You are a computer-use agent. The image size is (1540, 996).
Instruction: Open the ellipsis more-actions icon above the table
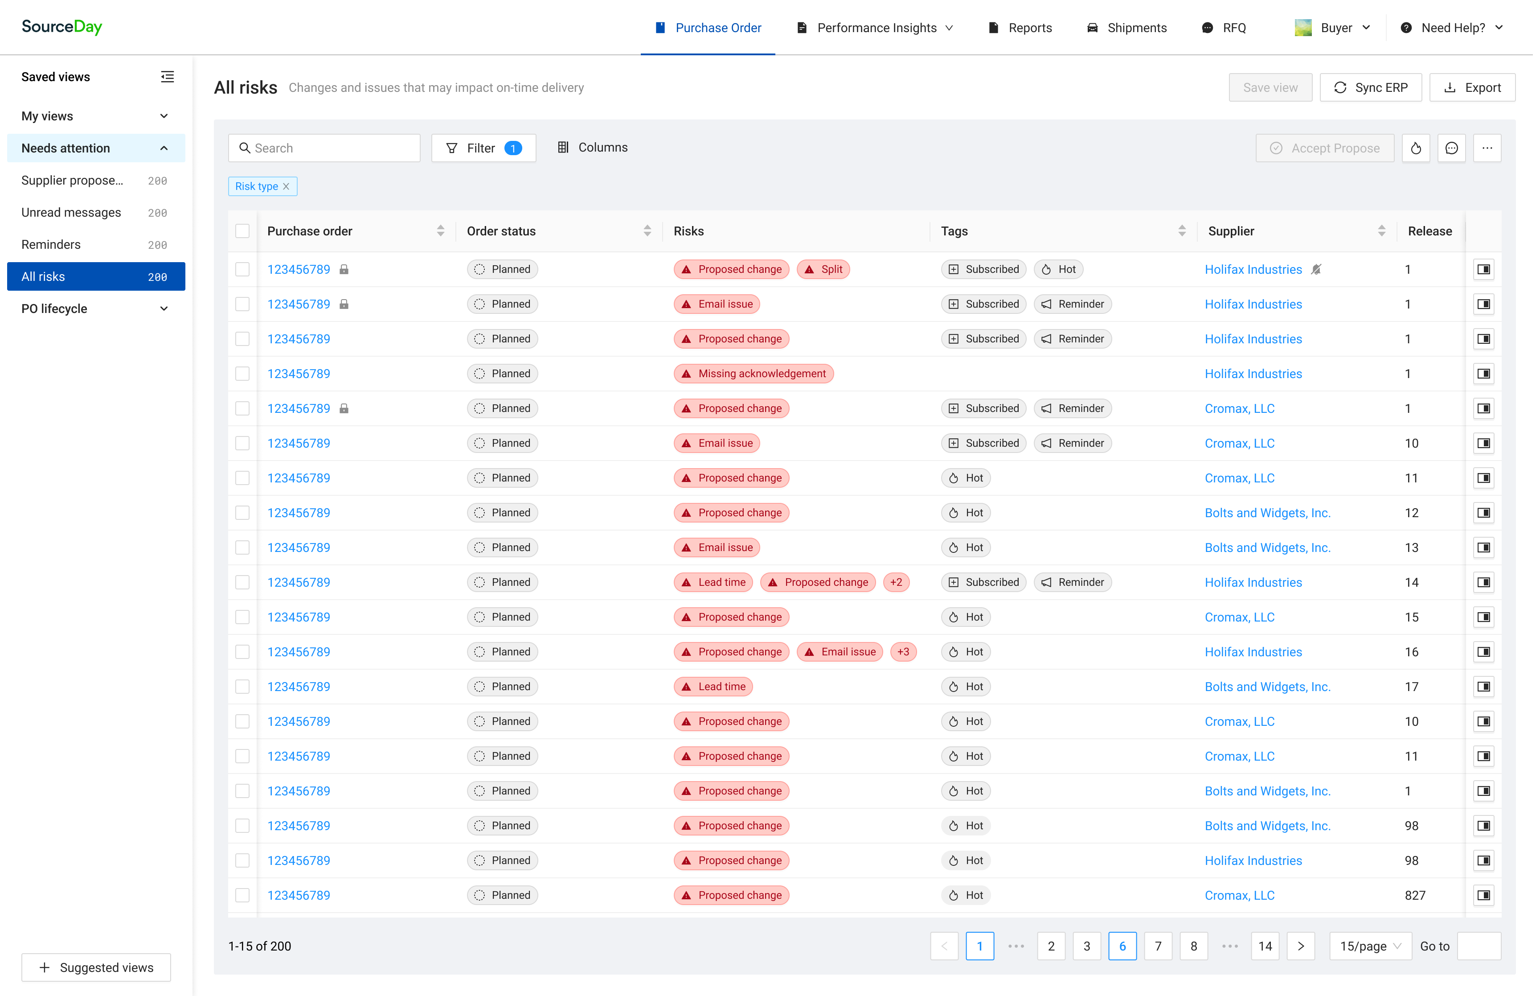click(1487, 148)
